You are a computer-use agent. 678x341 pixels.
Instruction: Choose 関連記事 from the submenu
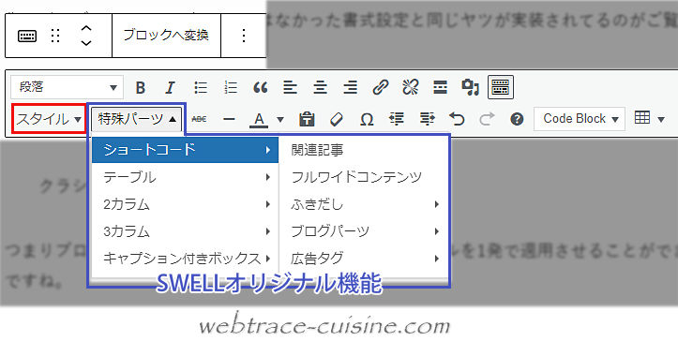click(364, 150)
